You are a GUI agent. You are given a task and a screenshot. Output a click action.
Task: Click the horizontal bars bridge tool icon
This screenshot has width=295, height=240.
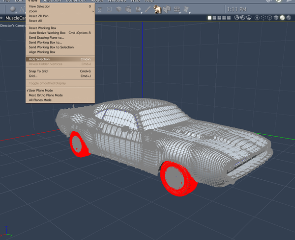pyautogui.click(x=177, y=9)
